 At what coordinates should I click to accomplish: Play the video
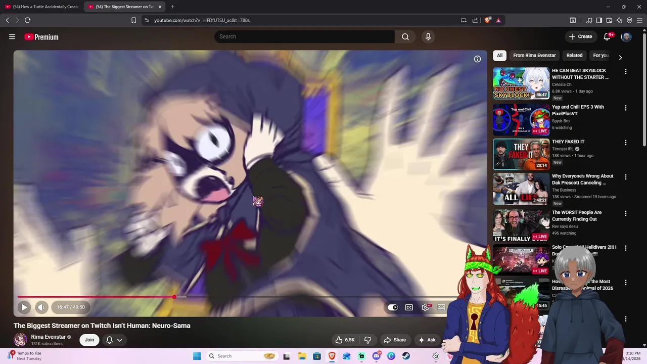point(24,307)
